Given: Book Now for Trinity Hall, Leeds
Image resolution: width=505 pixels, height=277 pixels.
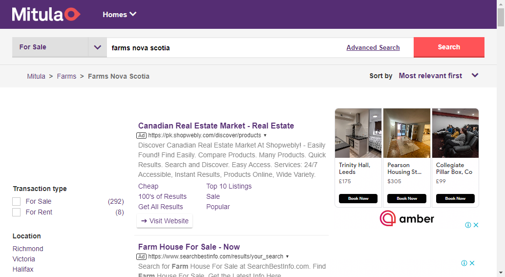Looking at the screenshot, I should [x=358, y=198].
